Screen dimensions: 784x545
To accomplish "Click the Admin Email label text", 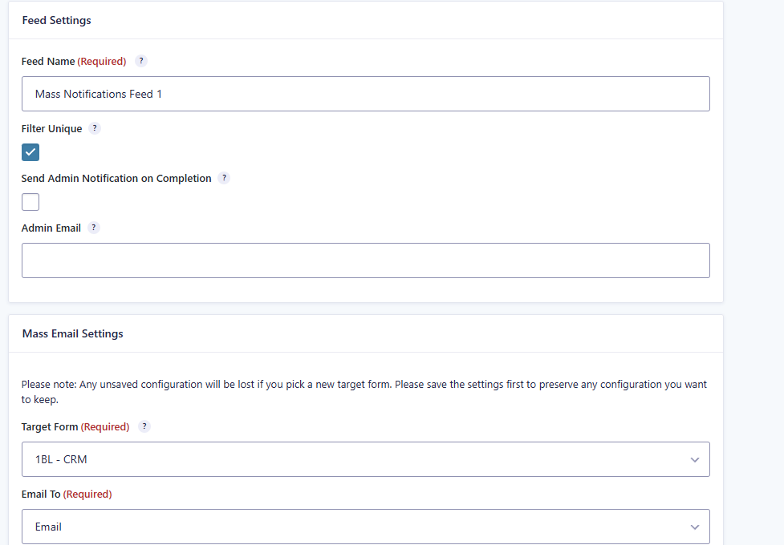I will click(51, 228).
